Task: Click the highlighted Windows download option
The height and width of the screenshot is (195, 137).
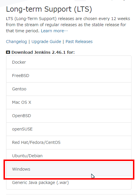Action: point(69,169)
